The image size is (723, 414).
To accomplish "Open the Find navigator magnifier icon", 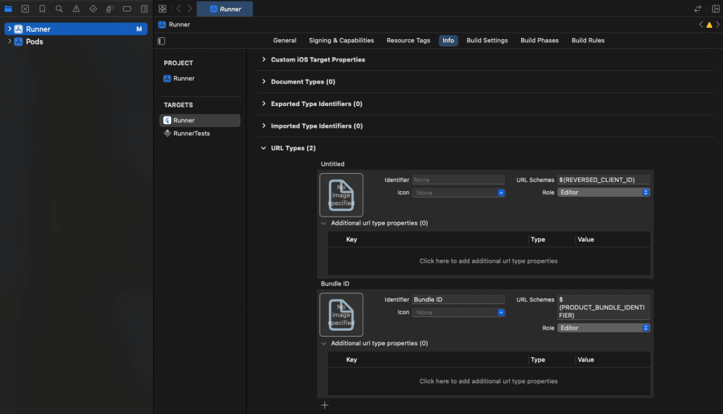I will [x=59, y=9].
